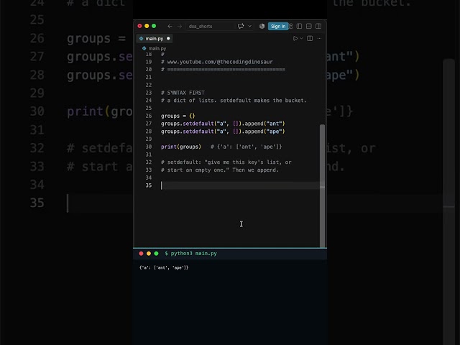Click the editor vertical scrollbar thumb
The height and width of the screenshot is (345, 460).
tap(322, 185)
